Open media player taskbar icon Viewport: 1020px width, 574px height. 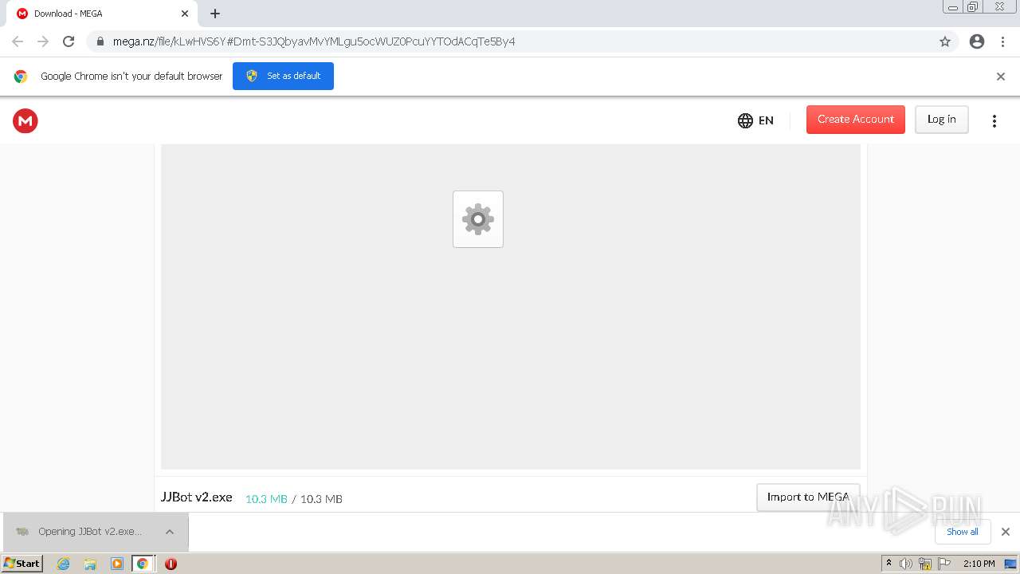[x=117, y=564]
